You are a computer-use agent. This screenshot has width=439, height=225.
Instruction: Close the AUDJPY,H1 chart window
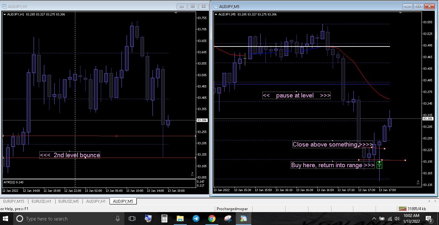[x=203, y=6]
